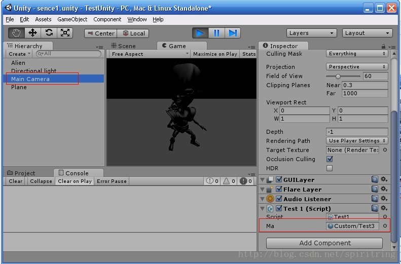Switch to the Project tab
The width and height of the screenshot is (401, 264).
pyautogui.click(x=21, y=173)
